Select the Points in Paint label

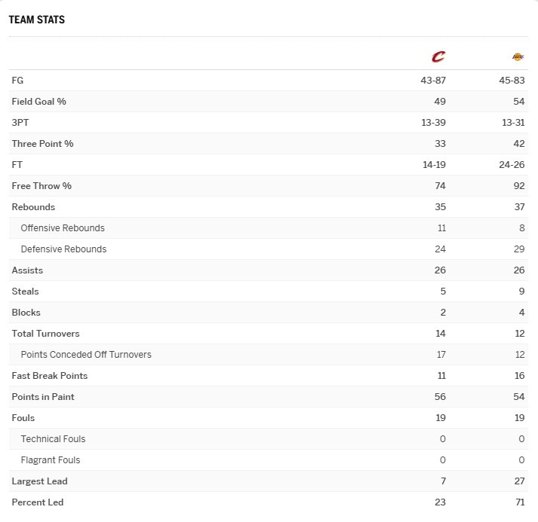43,397
